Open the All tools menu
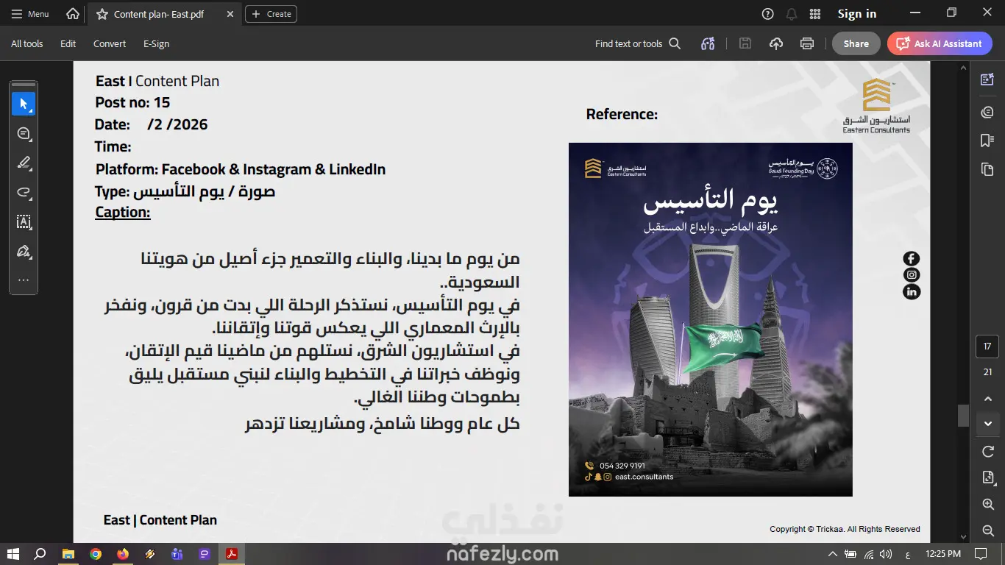This screenshot has width=1005, height=565. pyautogui.click(x=27, y=43)
